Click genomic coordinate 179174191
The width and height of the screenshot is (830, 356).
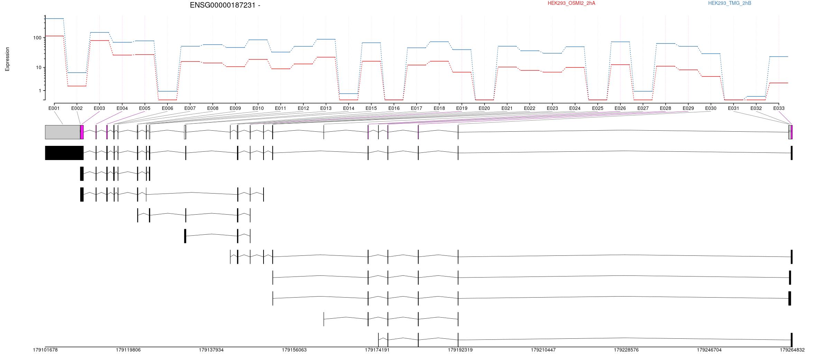click(x=377, y=350)
